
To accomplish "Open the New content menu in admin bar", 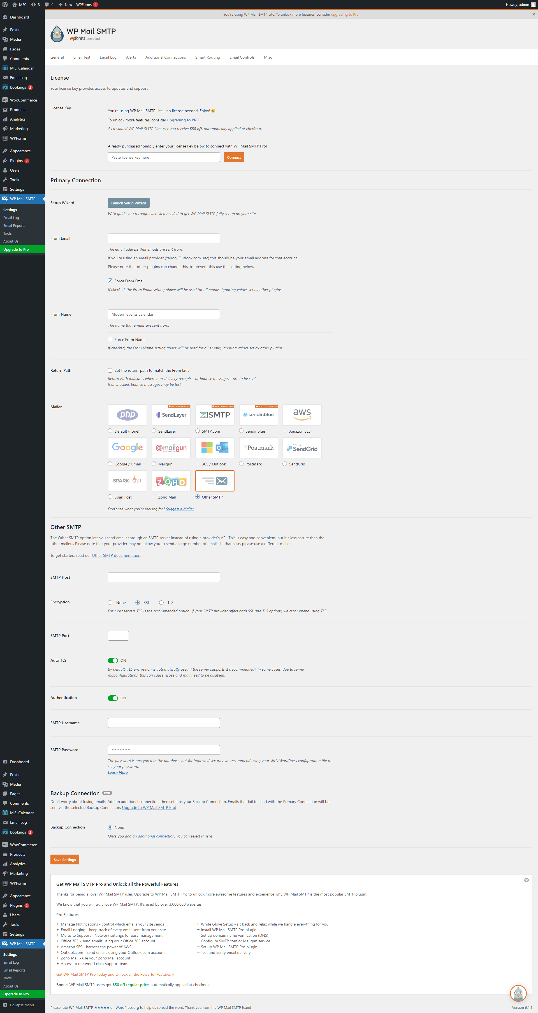I will click(x=65, y=5).
